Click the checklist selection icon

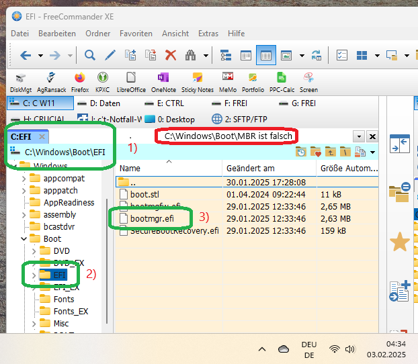pos(342,56)
